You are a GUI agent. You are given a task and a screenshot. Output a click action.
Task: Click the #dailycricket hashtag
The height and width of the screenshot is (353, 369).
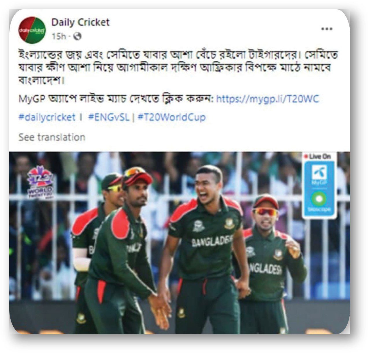pos(47,117)
